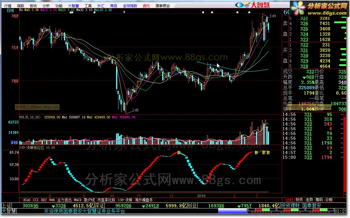Click the first 撤 marker near December
This screenshot has height=218, width=350.
click(179, 153)
